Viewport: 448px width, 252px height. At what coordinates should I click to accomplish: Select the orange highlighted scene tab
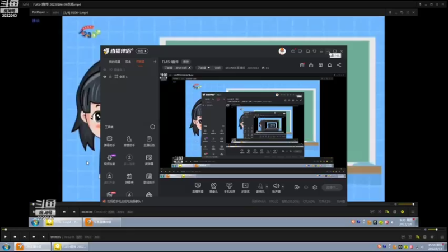pos(141,62)
